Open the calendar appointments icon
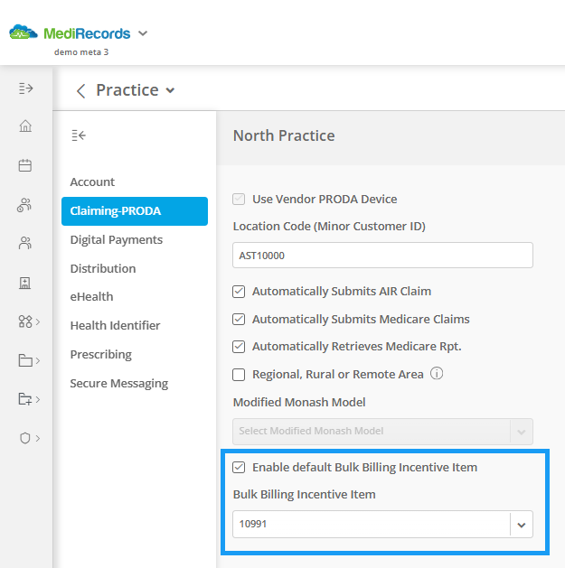The height and width of the screenshot is (568, 565). pos(25,165)
